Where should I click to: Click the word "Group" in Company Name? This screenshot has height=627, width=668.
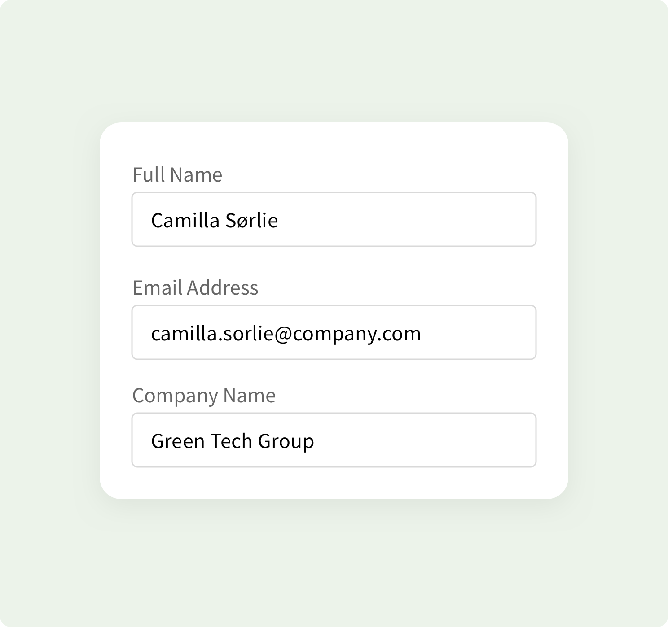pyautogui.click(x=286, y=441)
